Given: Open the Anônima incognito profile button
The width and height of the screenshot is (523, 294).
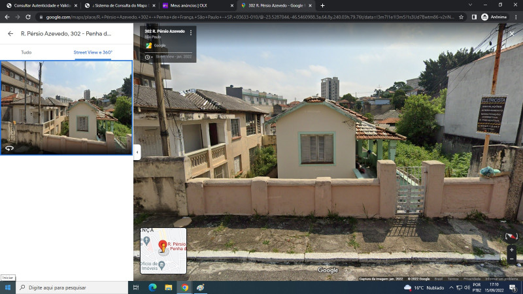Looking at the screenshot, I should 494,17.
